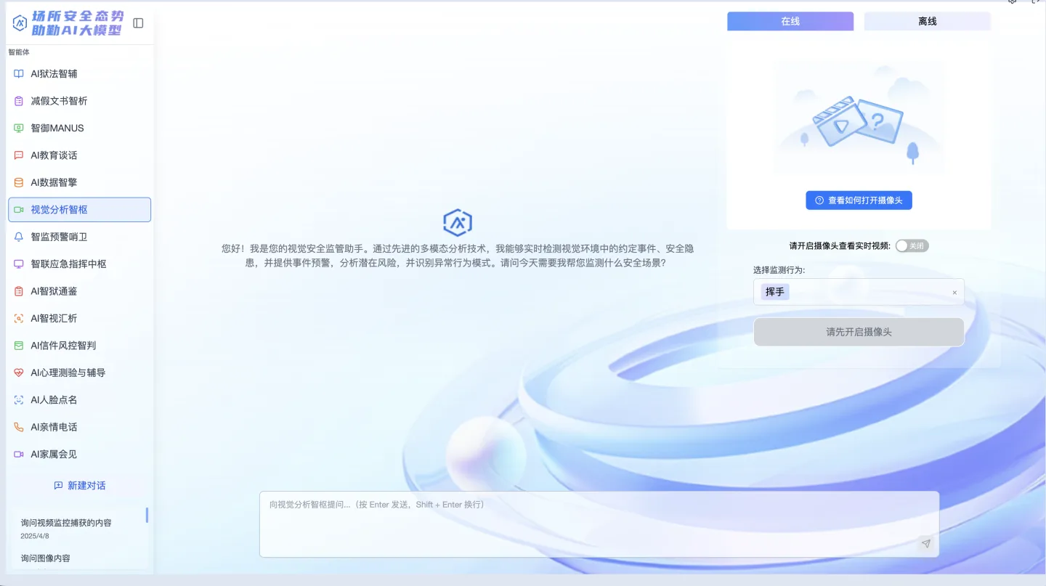Viewport: 1046px width, 586px height.
Task: Click the 查看如何打开摄像头 button
Action: [x=859, y=200]
